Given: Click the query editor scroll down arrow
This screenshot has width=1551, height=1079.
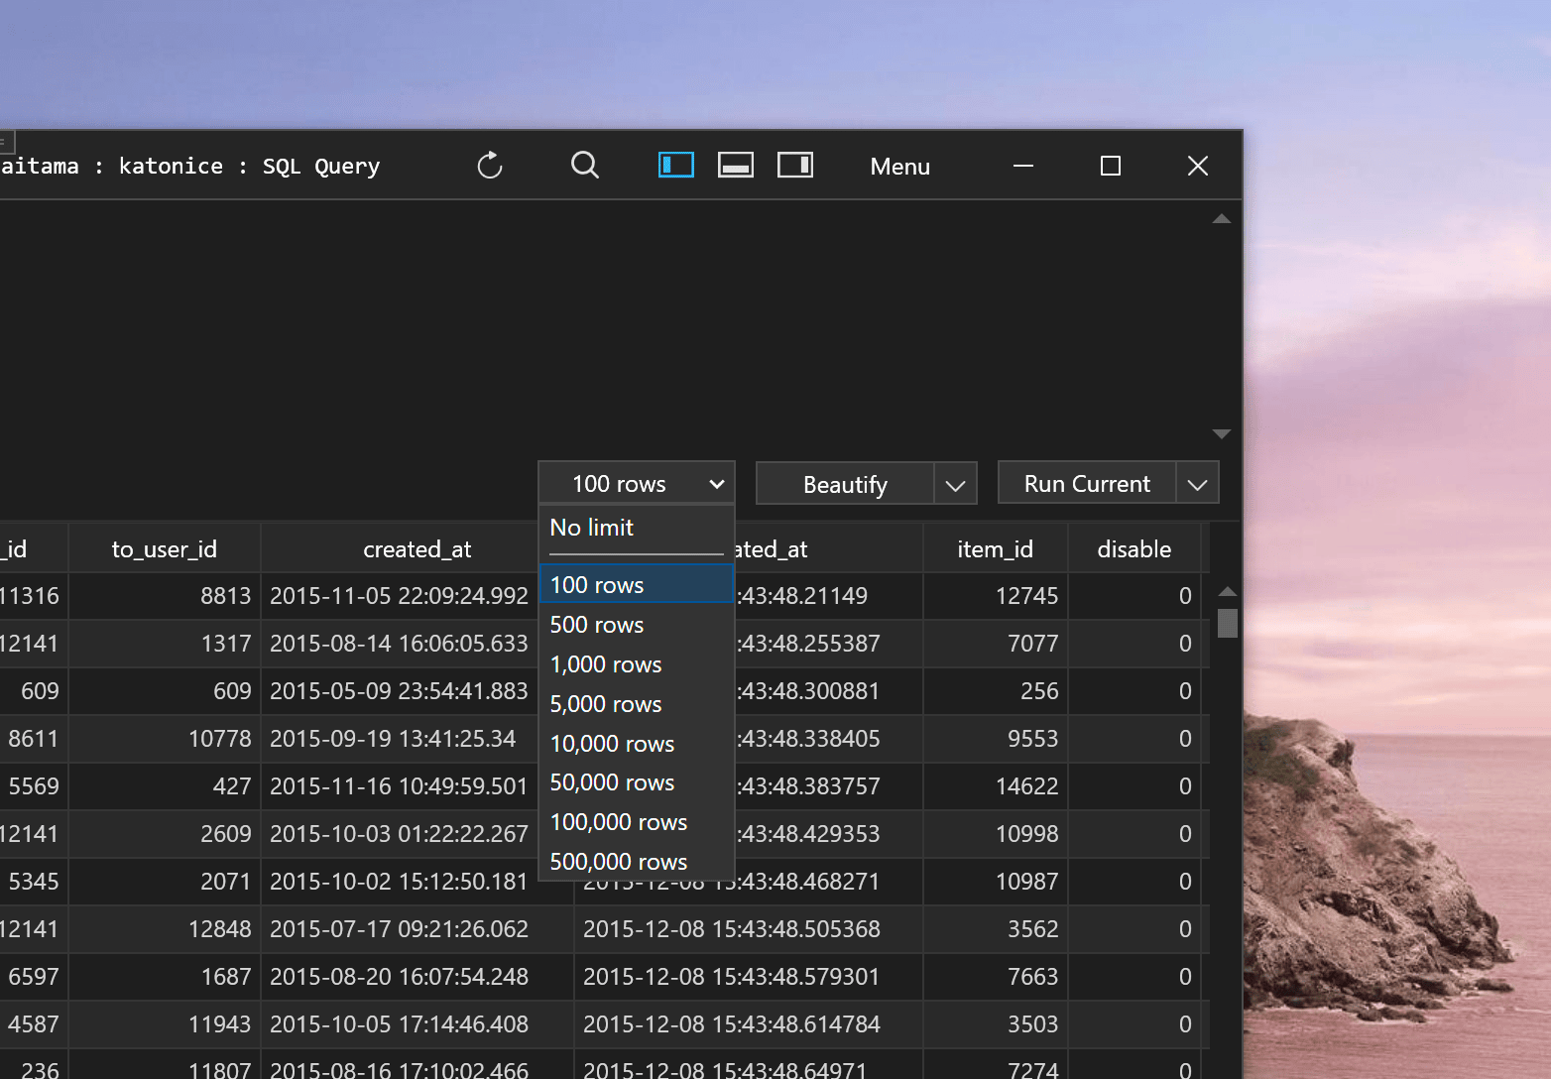Looking at the screenshot, I should [1222, 433].
